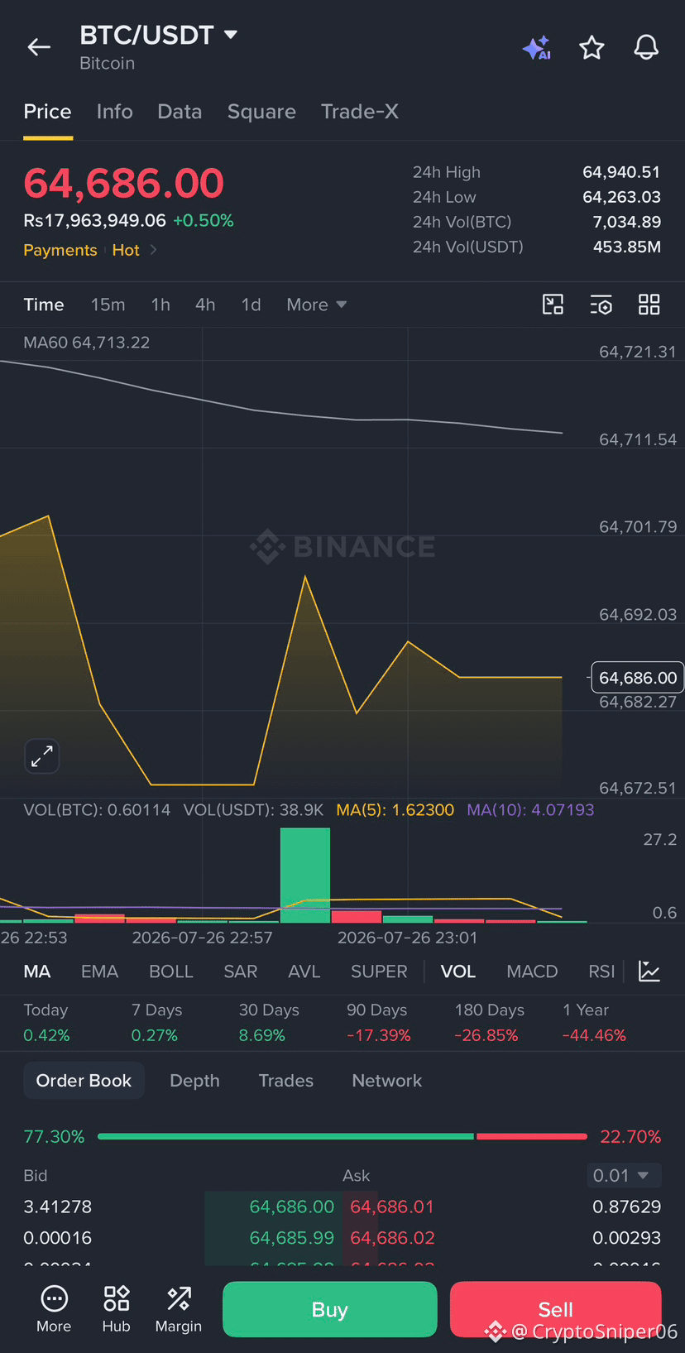Open the More menu icon in the bottom bar
The height and width of the screenshot is (1353, 685).
54,1309
